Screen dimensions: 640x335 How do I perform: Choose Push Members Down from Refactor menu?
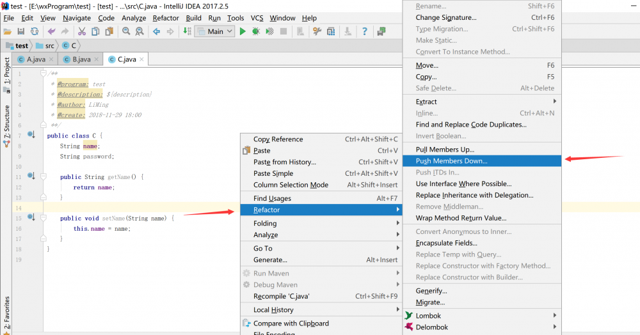(451, 161)
